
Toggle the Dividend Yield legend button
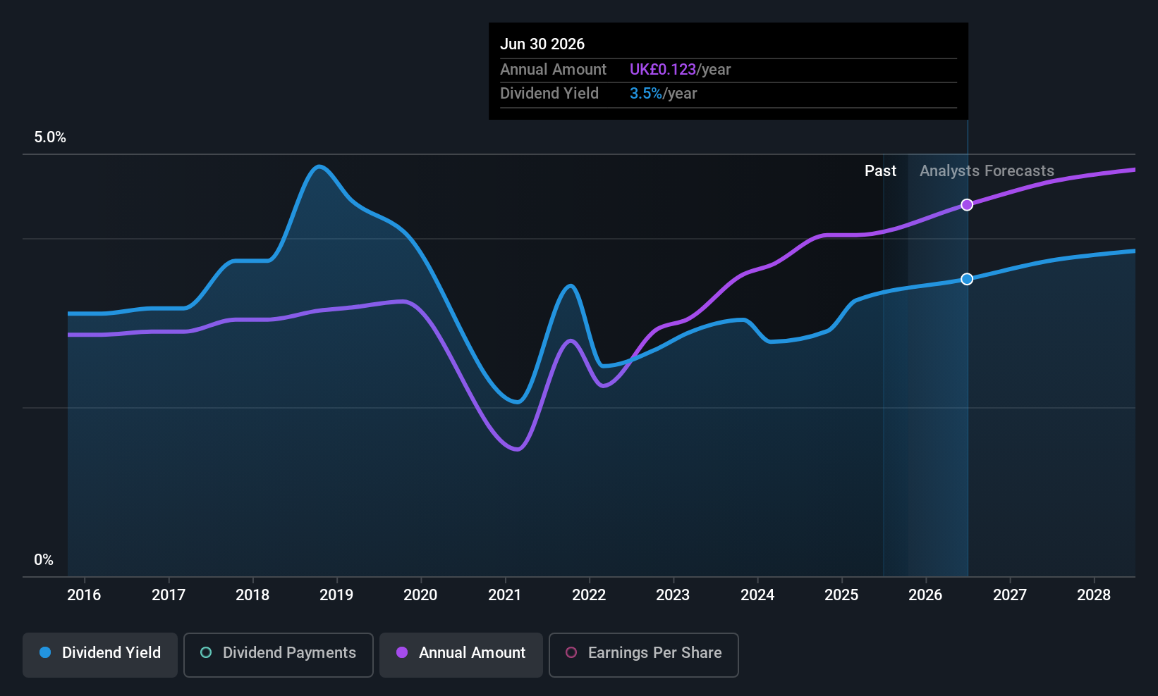pyautogui.click(x=100, y=655)
